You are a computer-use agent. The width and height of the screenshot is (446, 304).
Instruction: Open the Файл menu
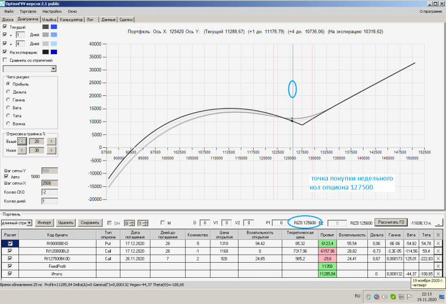pyautogui.click(x=9, y=11)
